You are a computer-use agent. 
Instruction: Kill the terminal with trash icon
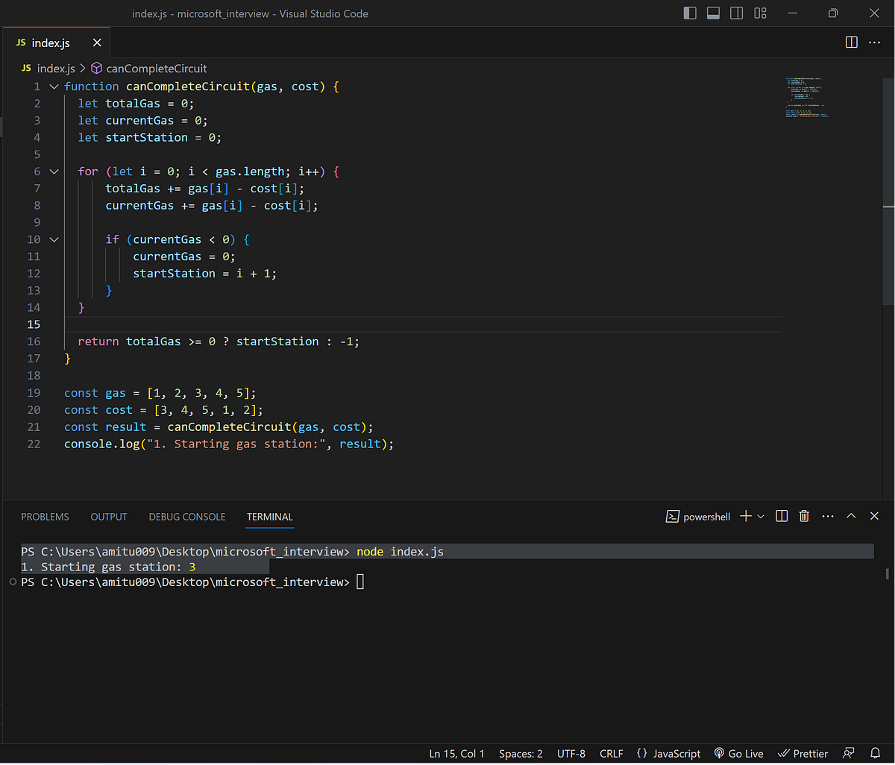click(x=804, y=516)
